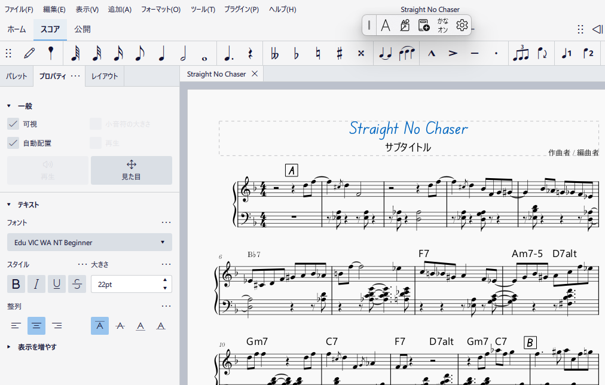Add a slur to notes
Viewport: 605px width, 385px height.
click(x=407, y=53)
